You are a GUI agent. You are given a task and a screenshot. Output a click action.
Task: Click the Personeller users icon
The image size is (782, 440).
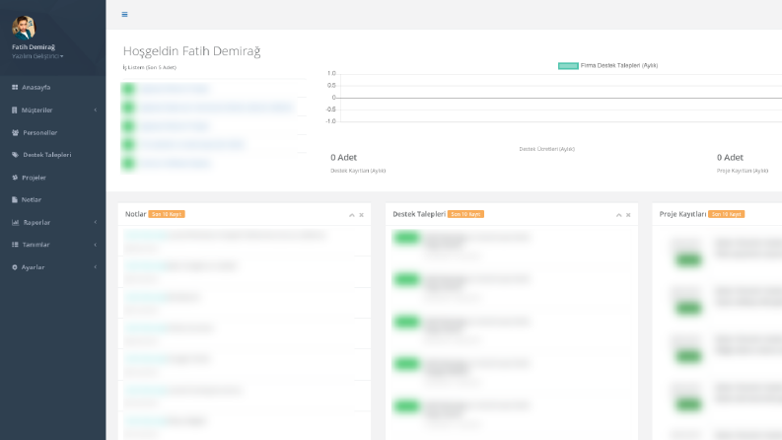coord(16,133)
